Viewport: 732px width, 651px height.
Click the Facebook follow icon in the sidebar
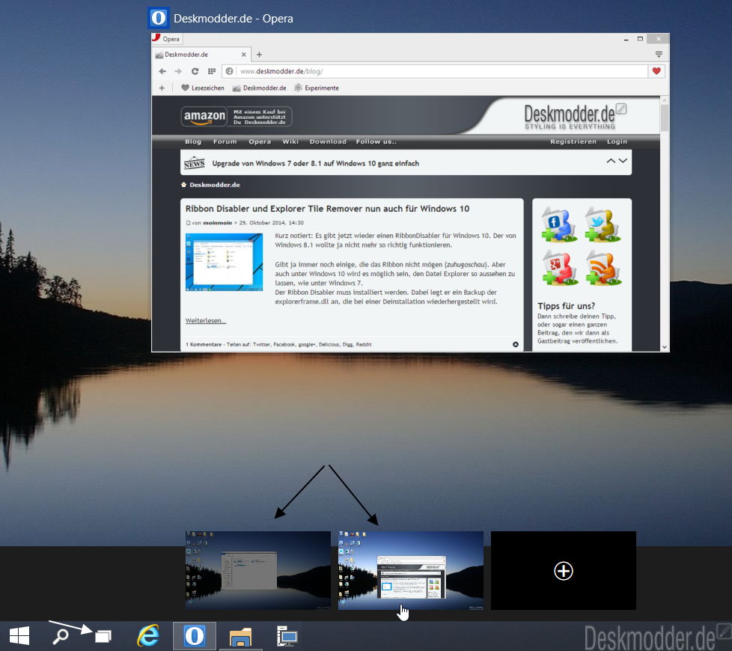tap(559, 225)
